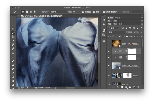Screen dimensions: 154x103
Task: Open the Histogram panel menu
Action: point(142,18)
